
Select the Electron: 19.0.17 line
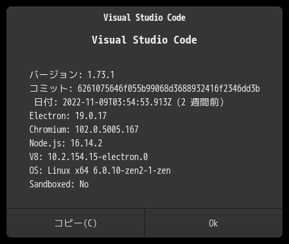tap(68, 116)
